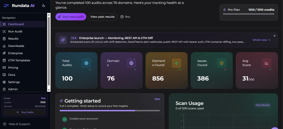Navigate to GTM Templates
The height and width of the screenshot is (129, 283).
23,60
